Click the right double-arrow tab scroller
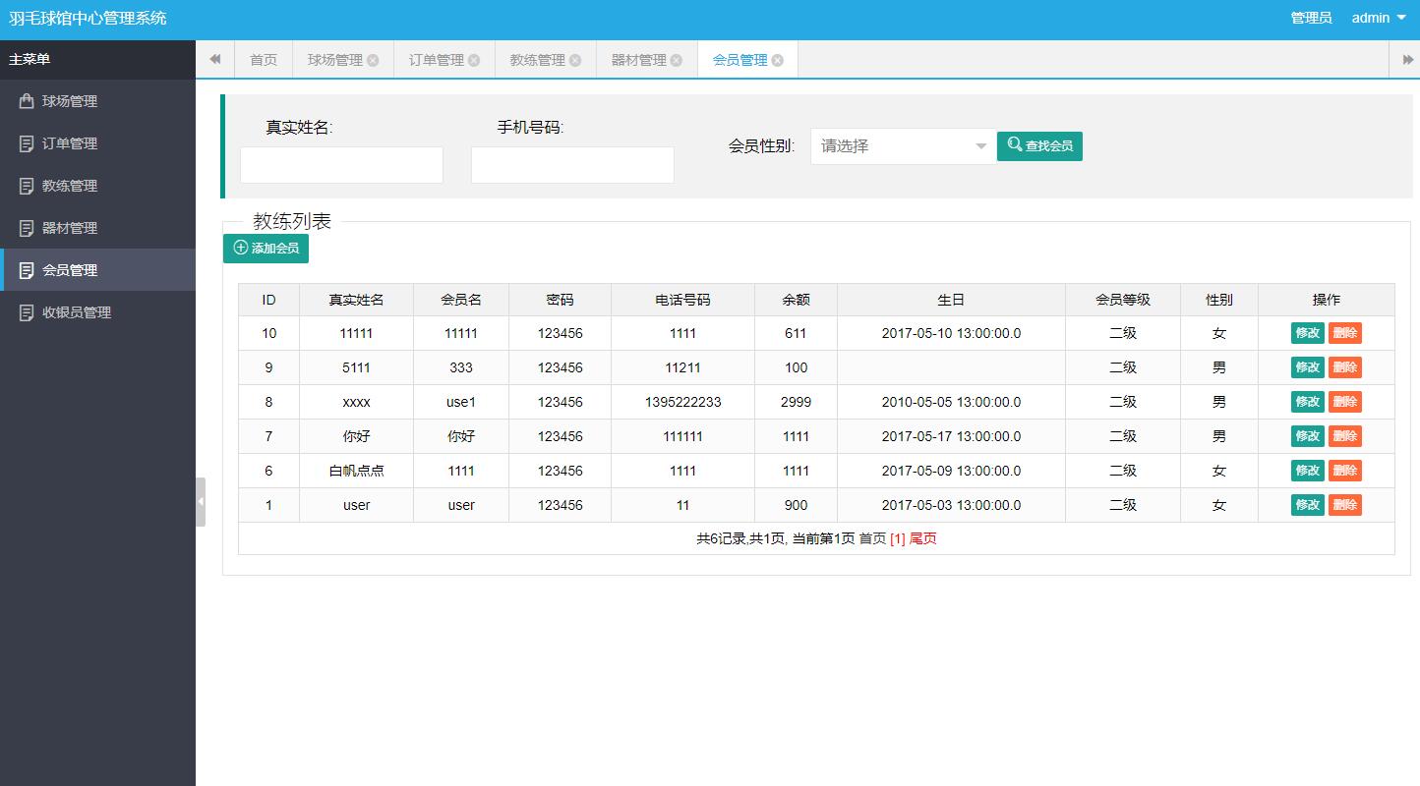1420x786 pixels. click(1408, 59)
